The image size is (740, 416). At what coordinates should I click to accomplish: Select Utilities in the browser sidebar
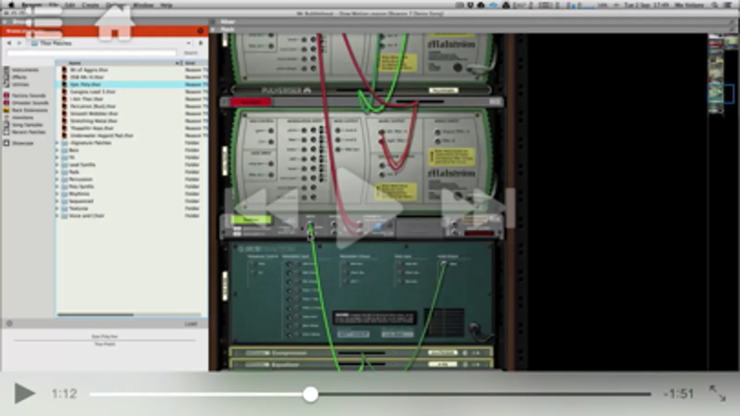point(20,85)
